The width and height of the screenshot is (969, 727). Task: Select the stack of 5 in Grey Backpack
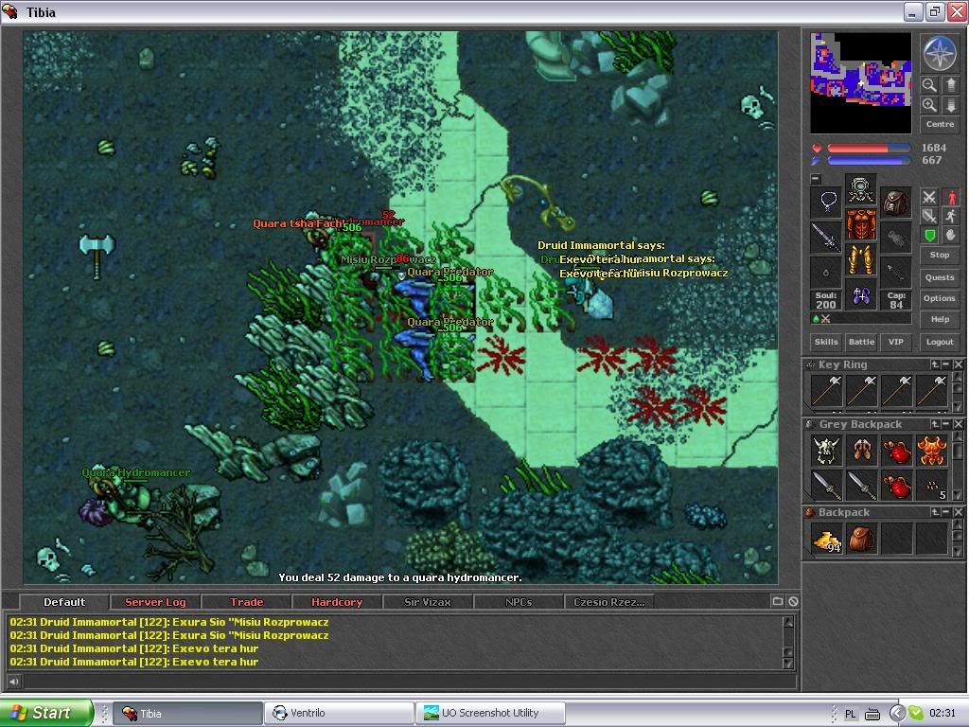pyautogui.click(x=932, y=486)
